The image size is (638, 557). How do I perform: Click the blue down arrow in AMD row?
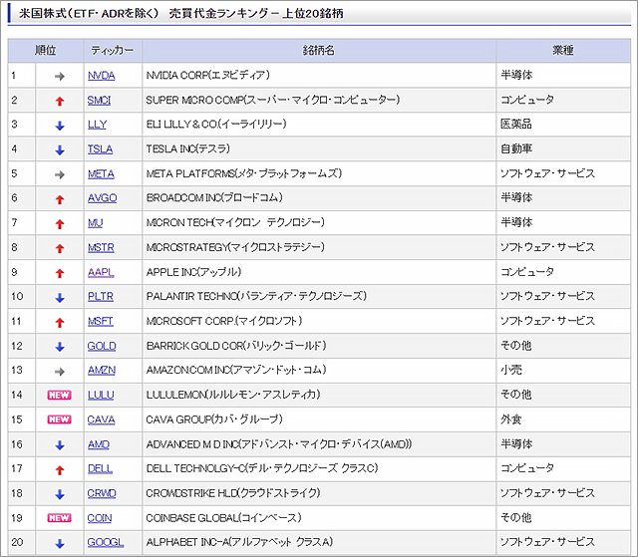pos(60,445)
